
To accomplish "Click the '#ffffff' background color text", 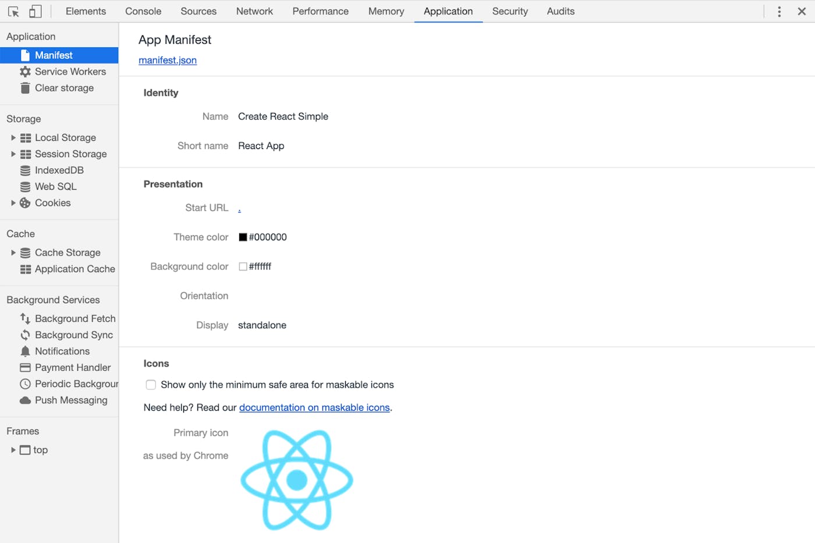I will [x=260, y=267].
